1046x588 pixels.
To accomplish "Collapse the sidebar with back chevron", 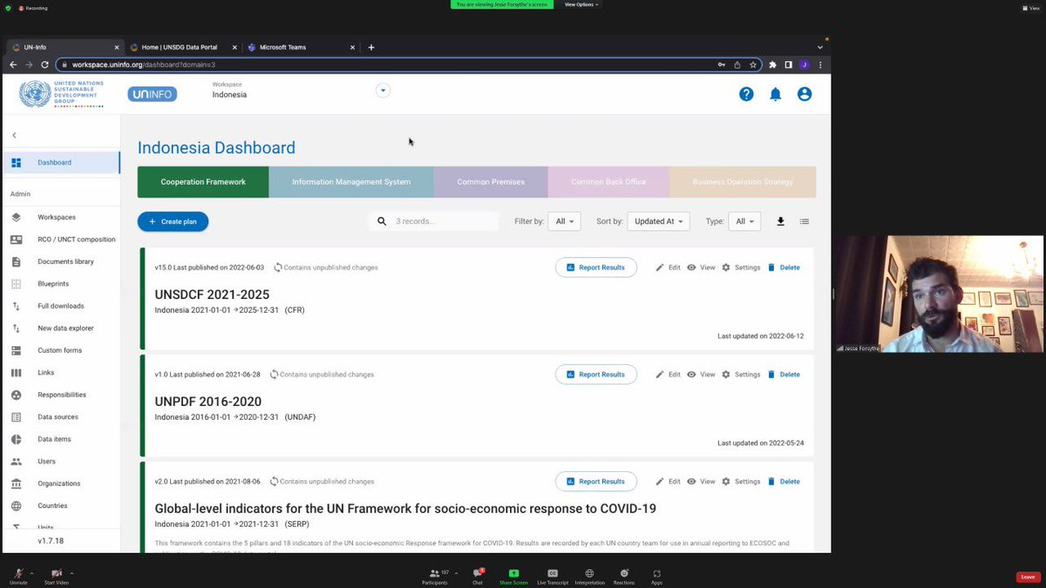I will click(x=14, y=135).
